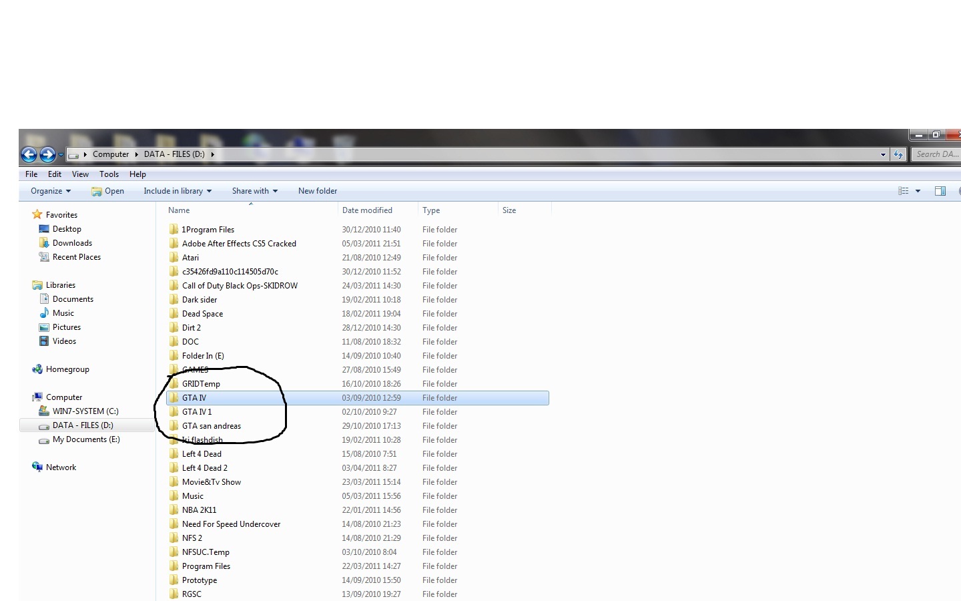Select c35426fd9a110c114505d70c folder icon

(174, 271)
